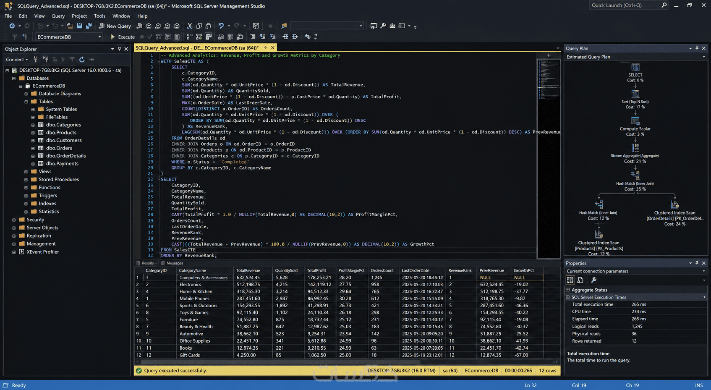Open the Estimated Query Plan dropdown
Screen dimensions: 711x390
click(x=704, y=57)
